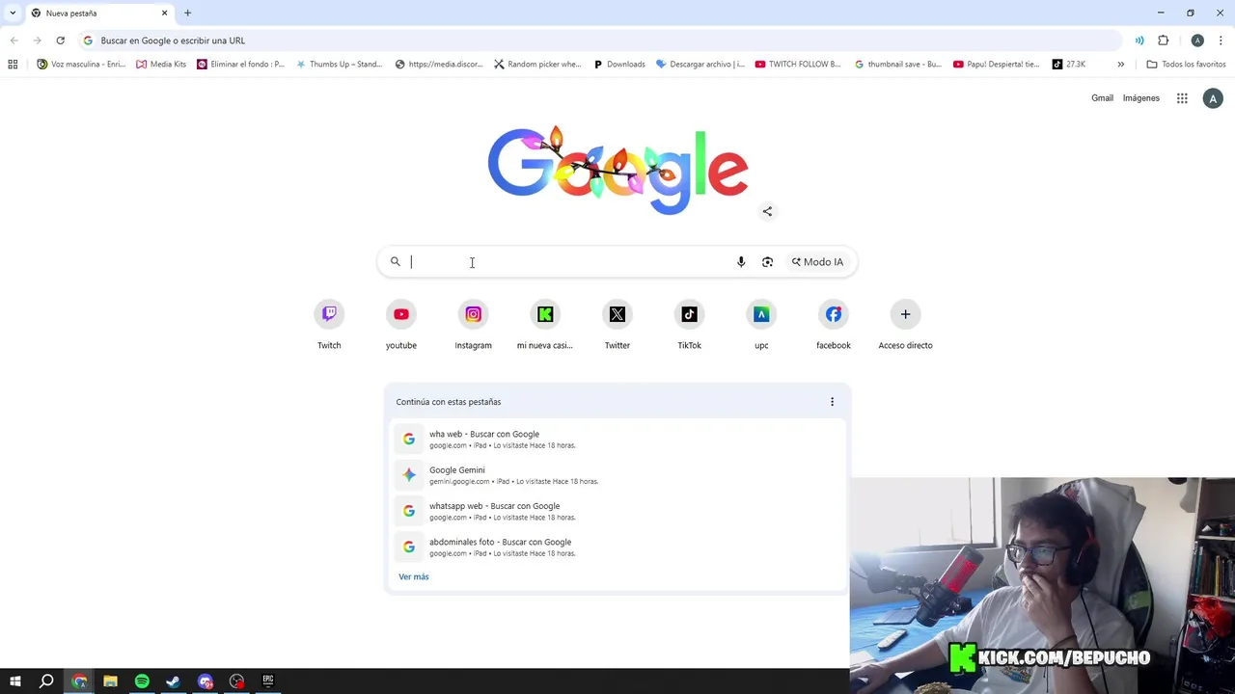Image resolution: width=1235 pixels, height=694 pixels.
Task: Open options menu for Continúa con estas pestañas
Action: (832, 402)
